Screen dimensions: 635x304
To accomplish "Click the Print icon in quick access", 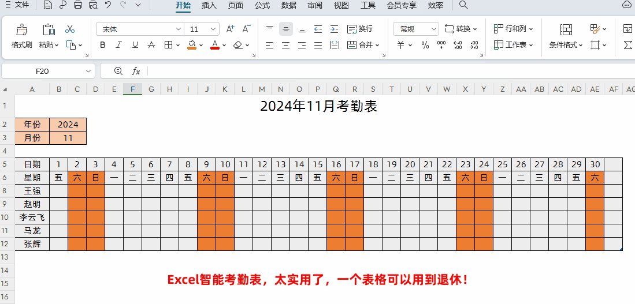I will [78, 5].
